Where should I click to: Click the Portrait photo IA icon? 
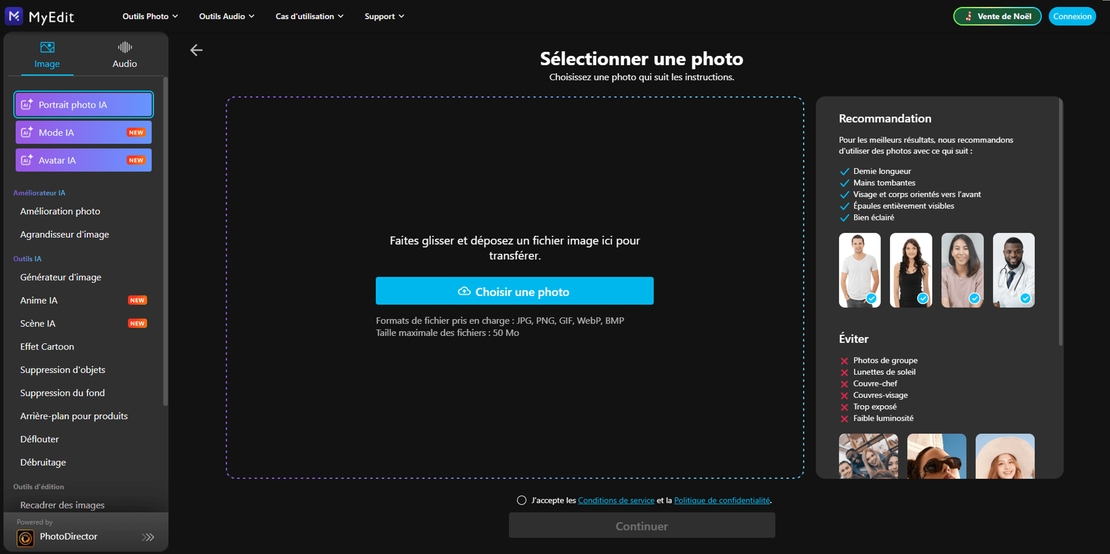point(27,105)
